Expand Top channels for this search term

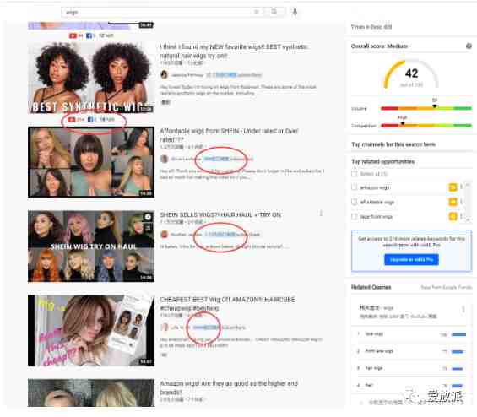(x=393, y=144)
